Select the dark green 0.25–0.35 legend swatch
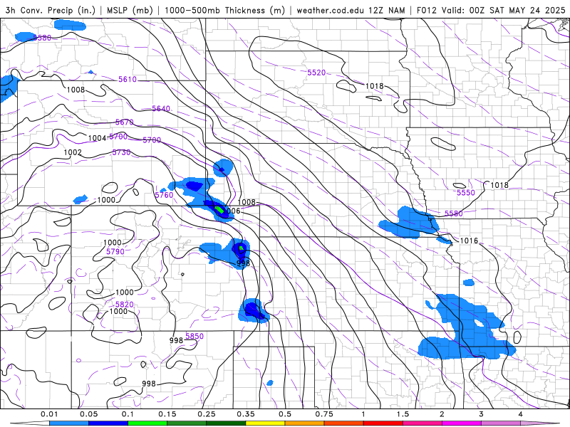Viewport: 570px width, 427px height. click(226, 423)
